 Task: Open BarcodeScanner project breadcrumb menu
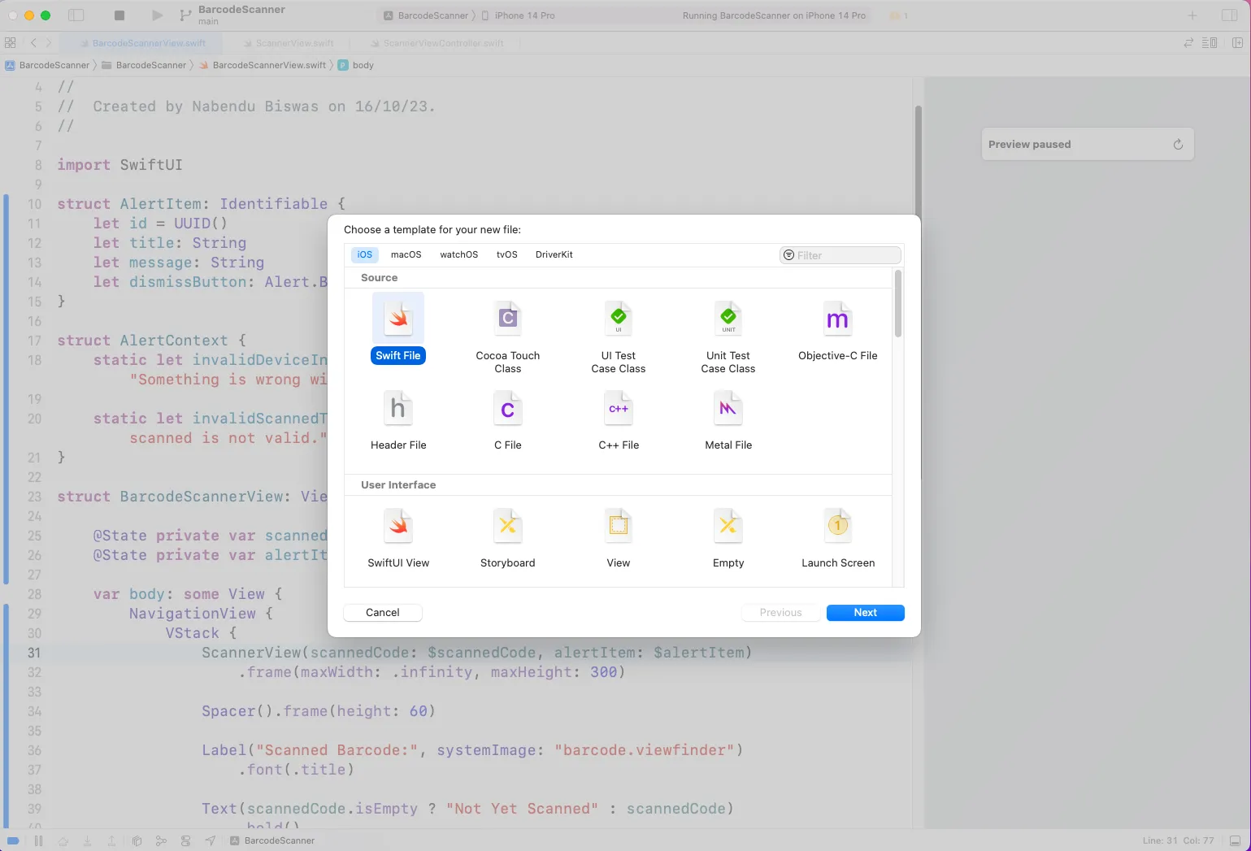48,65
